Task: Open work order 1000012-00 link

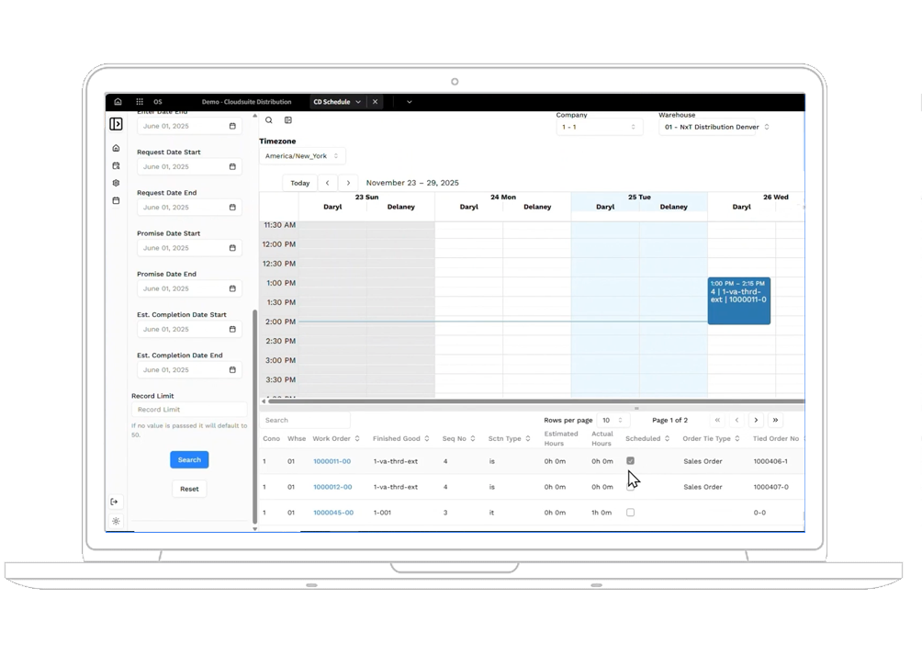Action: (x=332, y=487)
